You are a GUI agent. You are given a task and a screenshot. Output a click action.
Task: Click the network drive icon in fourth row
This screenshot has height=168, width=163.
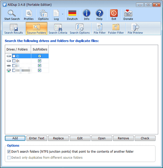click(9, 70)
